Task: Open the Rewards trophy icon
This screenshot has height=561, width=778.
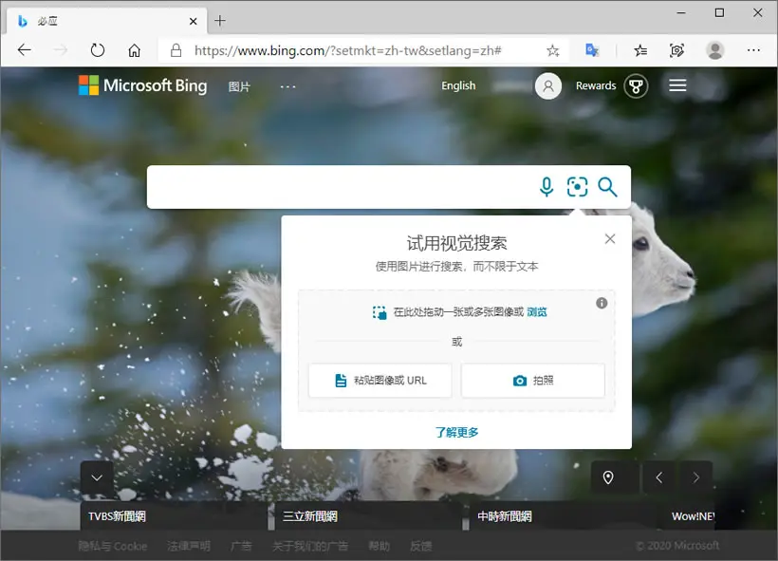Action: click(x=636, y=85)
